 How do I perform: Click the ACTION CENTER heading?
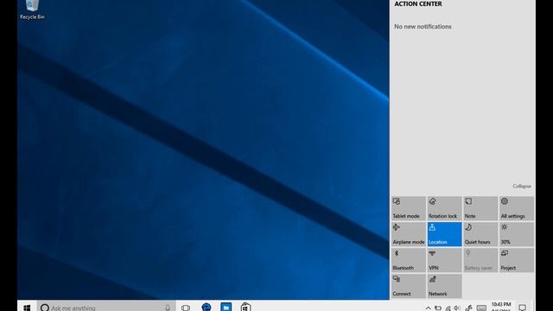(418, 3)
